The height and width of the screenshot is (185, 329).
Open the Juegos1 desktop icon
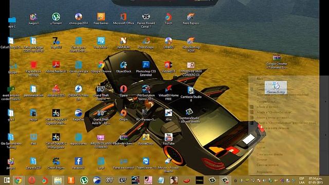click(x=33, y=18)
